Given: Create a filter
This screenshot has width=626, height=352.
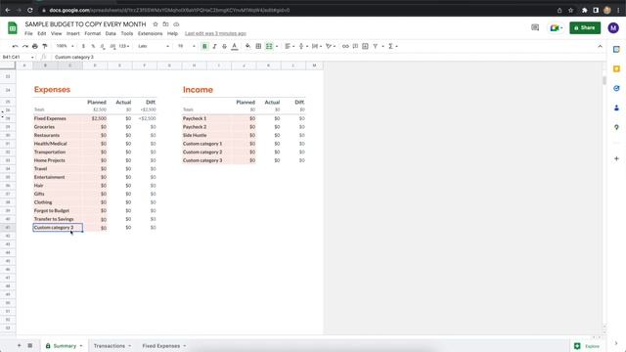Looking at the screenshot, I should click(376, 46).
